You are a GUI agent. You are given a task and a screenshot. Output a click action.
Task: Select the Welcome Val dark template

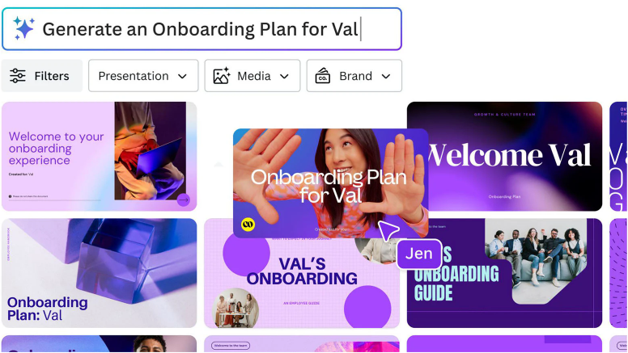tap(505, 157)
